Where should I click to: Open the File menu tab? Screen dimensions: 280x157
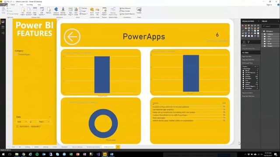pos(3,5)
